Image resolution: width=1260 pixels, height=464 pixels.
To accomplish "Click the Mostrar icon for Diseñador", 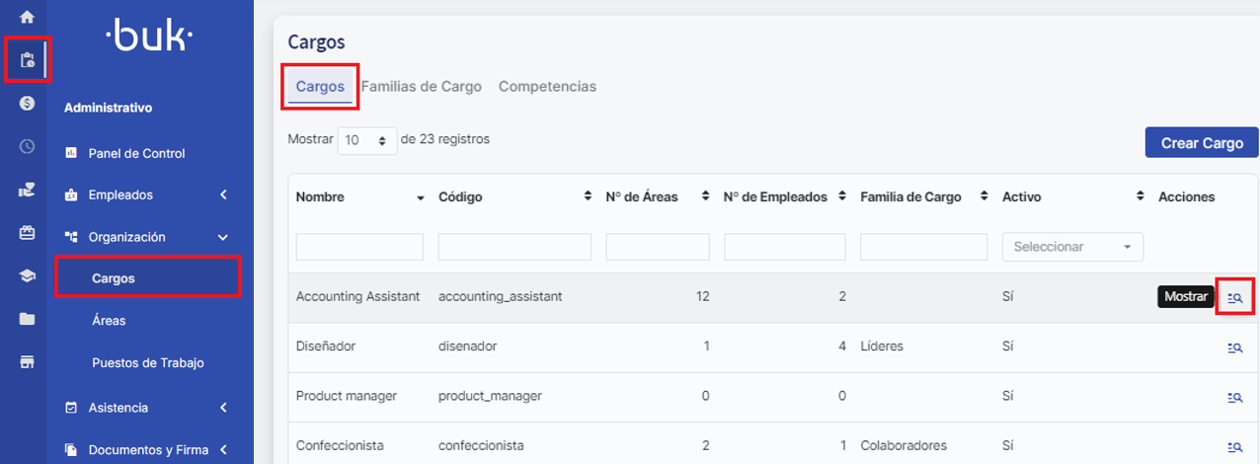I will pos(1234,348).
